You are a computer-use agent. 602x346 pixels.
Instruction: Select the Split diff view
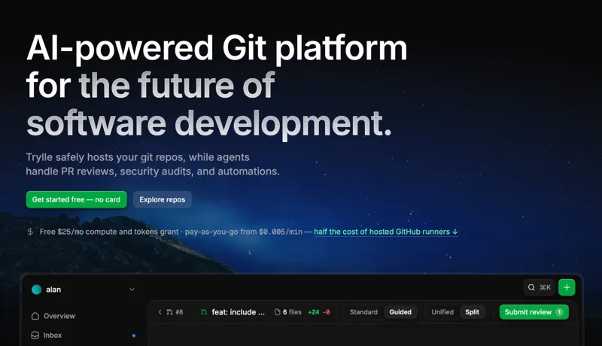pyautogui.click(x=473, y=312)
